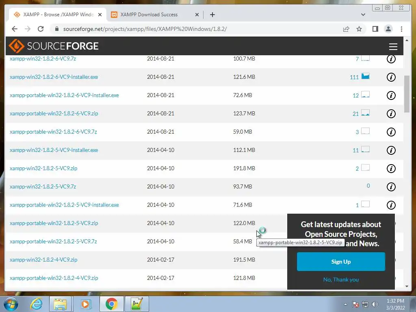Download xampp-portable-win32-1.8.2-5-VC9.7z
Viewport: 416px width, 312px height.
53,241
